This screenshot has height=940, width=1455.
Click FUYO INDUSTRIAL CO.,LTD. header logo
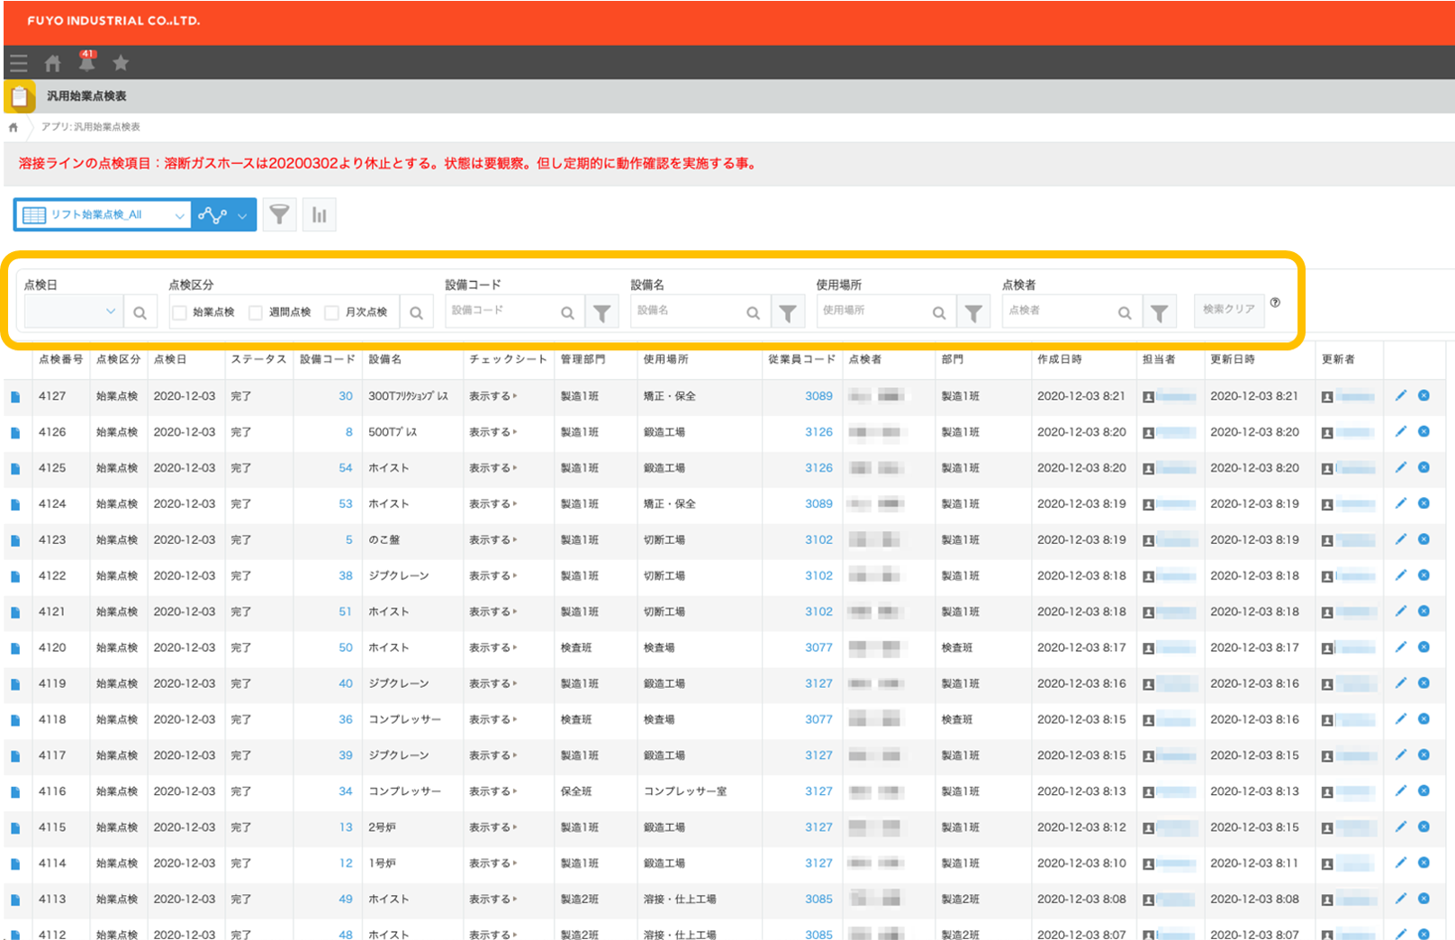click(x=113, y=21)
